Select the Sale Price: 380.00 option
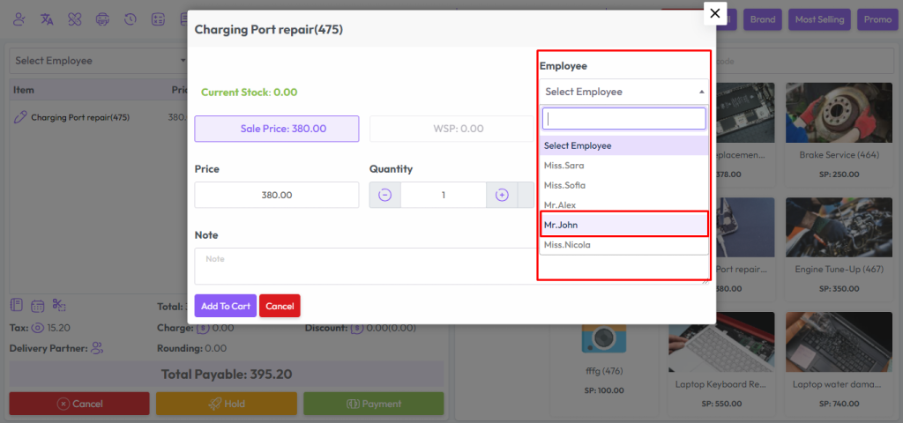The height and width of the screenshot is (423, 903). 277,129
